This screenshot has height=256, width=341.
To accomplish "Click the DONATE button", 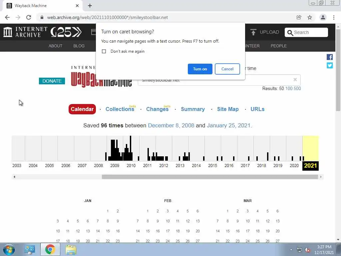I will point(52,81).
